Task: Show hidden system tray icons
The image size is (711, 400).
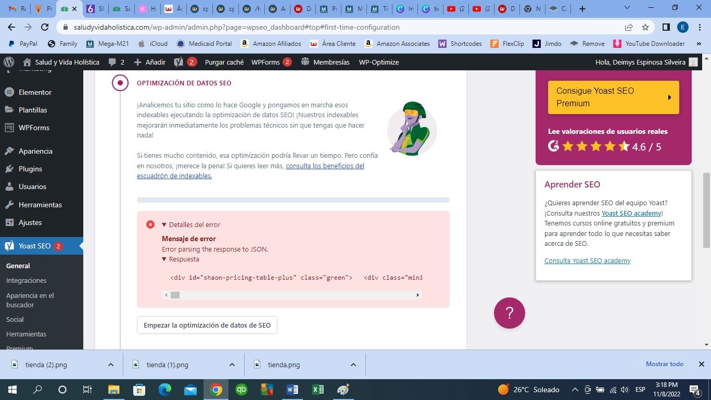Action: 575,390
